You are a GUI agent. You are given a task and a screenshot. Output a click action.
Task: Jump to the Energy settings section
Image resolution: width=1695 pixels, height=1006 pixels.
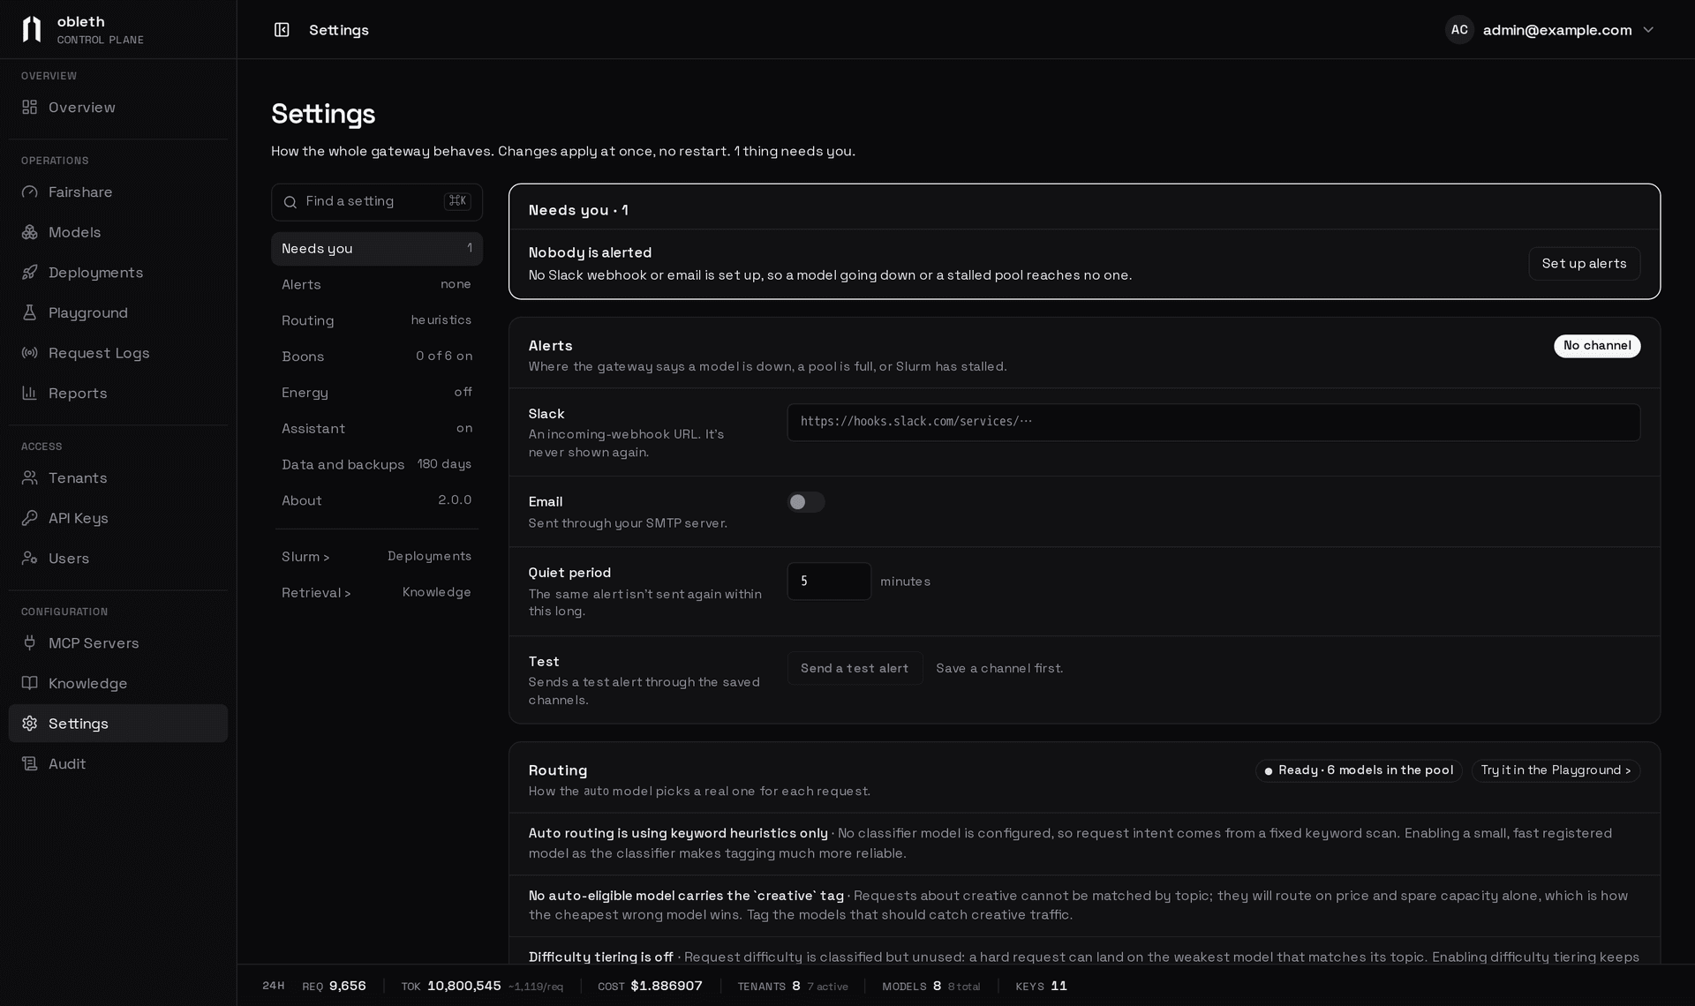coord(377,392)
